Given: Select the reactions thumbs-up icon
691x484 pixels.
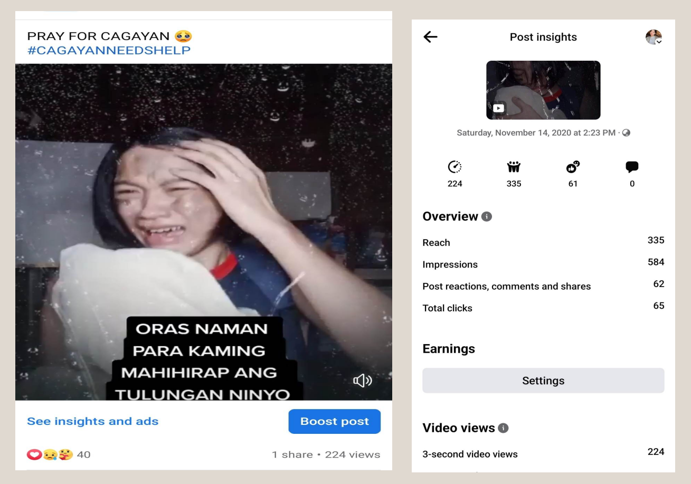Looking at the screenshot, I should 573,167.
